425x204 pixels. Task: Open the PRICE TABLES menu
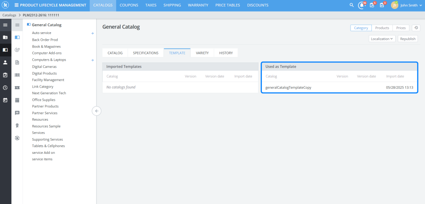point(228,5)
